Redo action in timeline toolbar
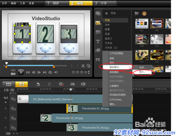The width and height of the screenshot is (176, 136). 50,84
